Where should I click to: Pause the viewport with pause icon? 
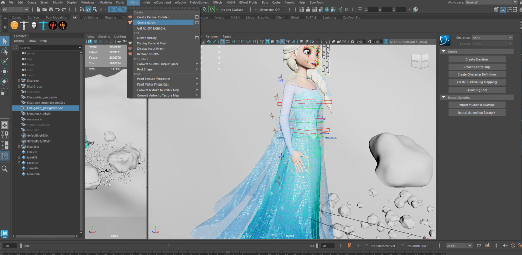tap(346, 9)
